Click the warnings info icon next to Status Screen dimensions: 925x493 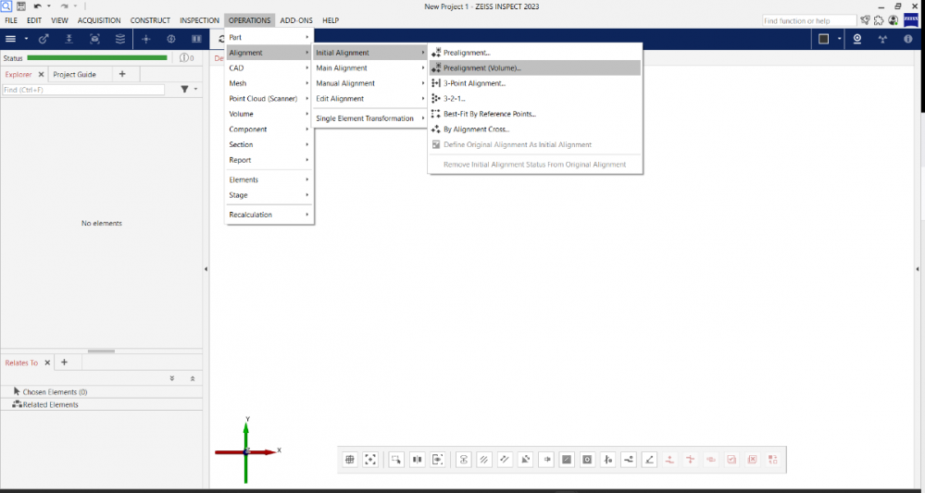pyautogui.click(x=186, y=57)
